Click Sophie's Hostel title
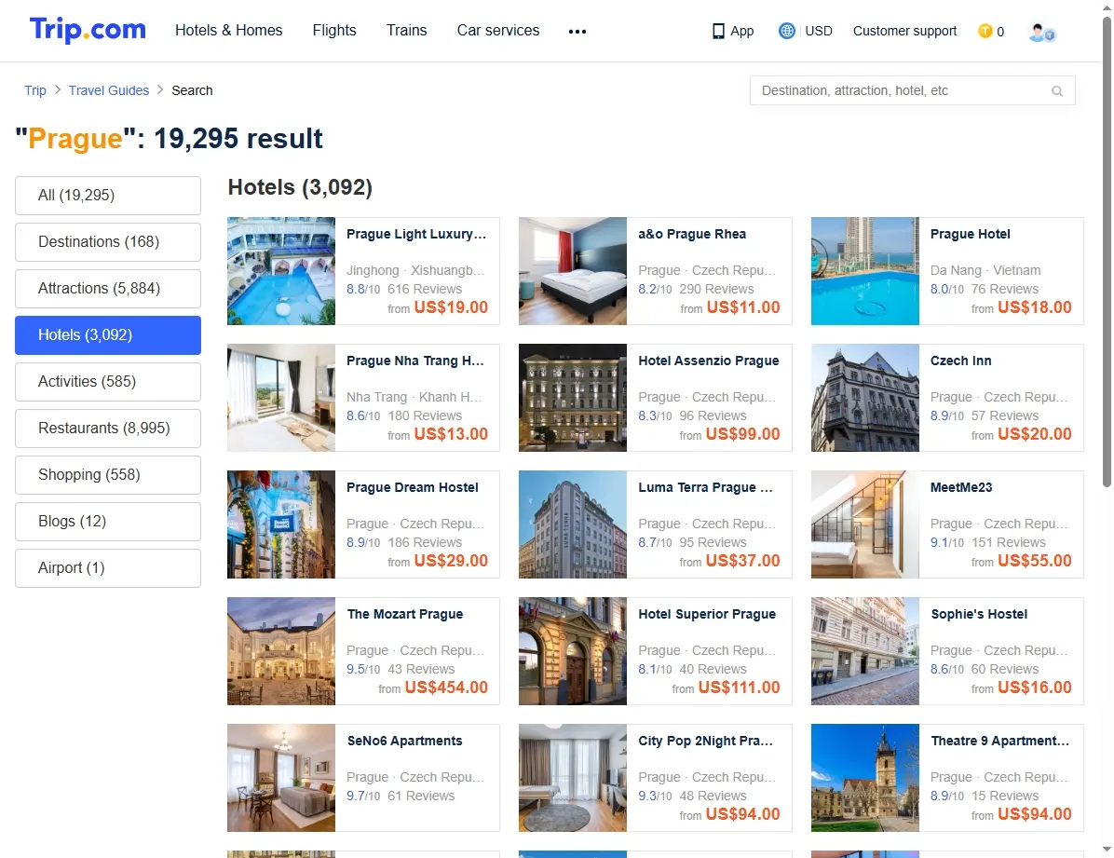This screenshot has width=1114, height=858. click(x=979, y=614)
